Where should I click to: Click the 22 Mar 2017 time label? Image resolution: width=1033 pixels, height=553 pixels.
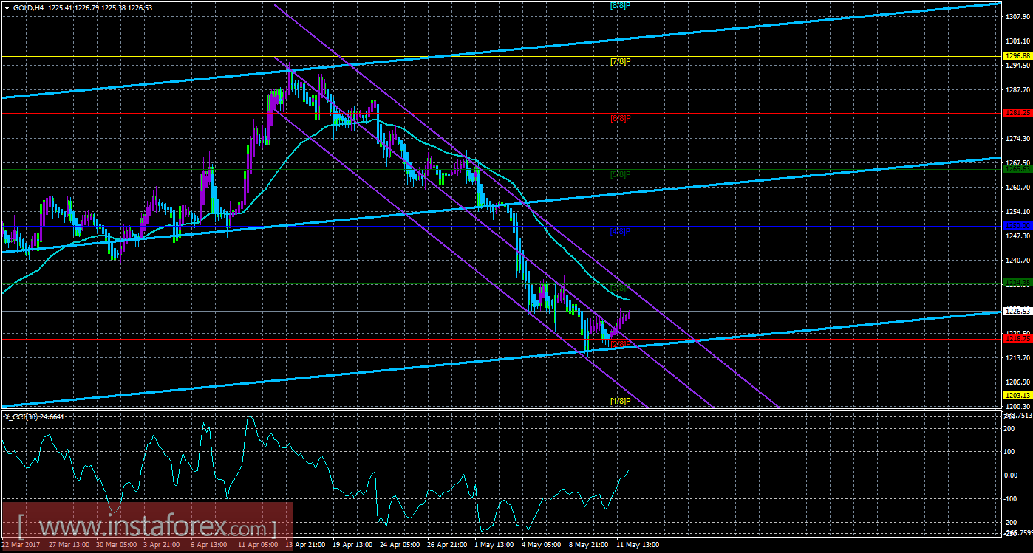[x=21, y=545]
